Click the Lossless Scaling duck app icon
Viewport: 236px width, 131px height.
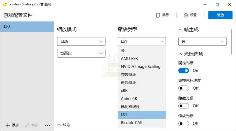5,4
